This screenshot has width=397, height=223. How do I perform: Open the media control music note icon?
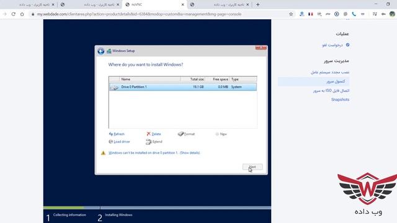click(375, 14)
